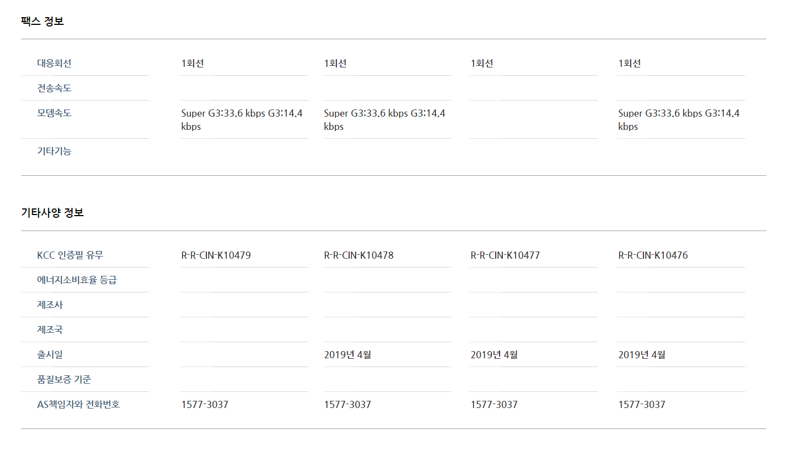The height and width of the screenshot is (450, 790).
Task: Click the 기타사양 정보 section heading
Action: (53, 213)
